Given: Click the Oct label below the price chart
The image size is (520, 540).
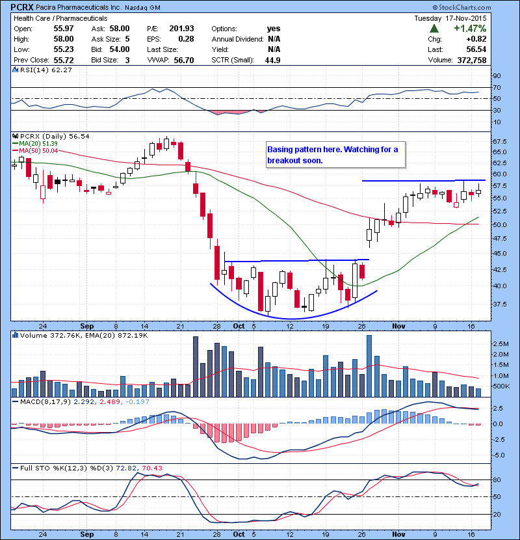Looking at the screenshot, I should coord(239,326).
